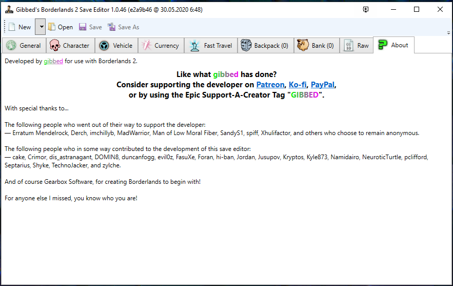Click the Fast Travel station icon

(x=195, y=45)
